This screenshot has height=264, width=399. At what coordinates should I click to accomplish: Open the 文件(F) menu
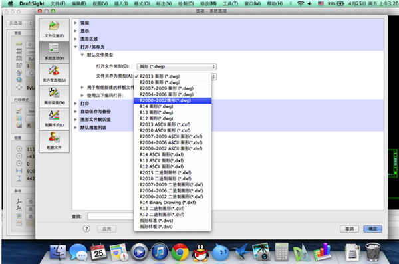pyautogui.click(x=58, y=3)
